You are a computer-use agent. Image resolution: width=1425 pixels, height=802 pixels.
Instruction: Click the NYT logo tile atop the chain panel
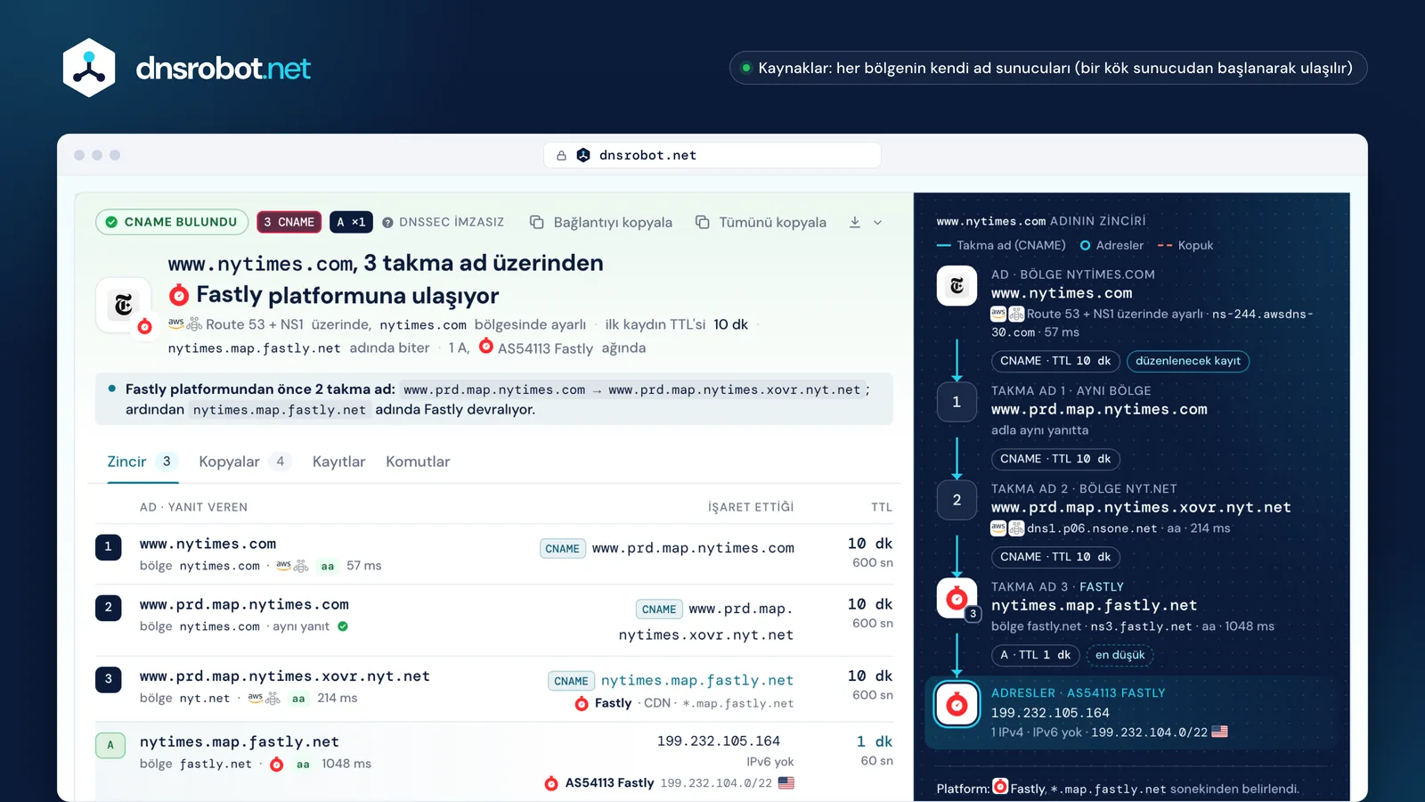point(957,286)
